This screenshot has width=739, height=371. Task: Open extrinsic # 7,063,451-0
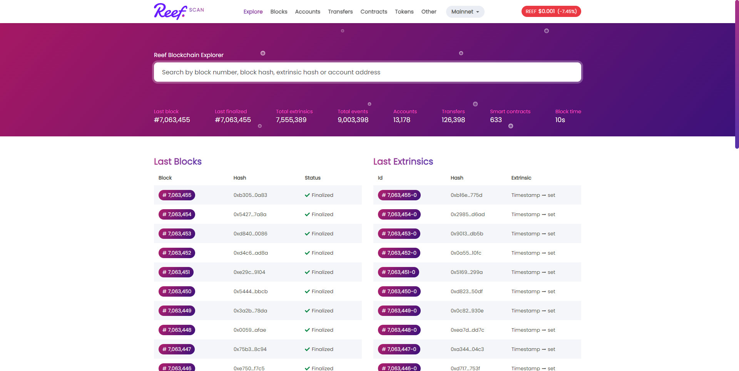coord(398,272)
